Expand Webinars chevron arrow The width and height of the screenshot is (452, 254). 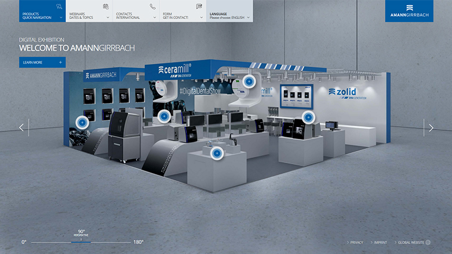[x=108, y=17]
